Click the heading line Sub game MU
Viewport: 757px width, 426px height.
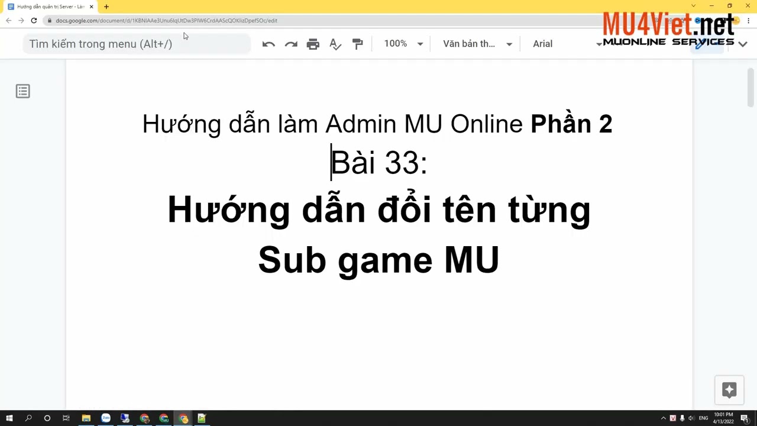378,260
